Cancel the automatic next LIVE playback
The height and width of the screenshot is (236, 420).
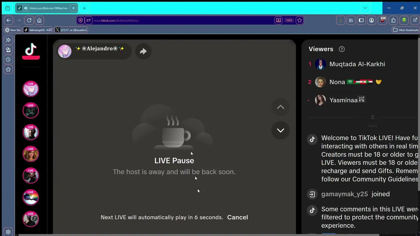[238, 217]
